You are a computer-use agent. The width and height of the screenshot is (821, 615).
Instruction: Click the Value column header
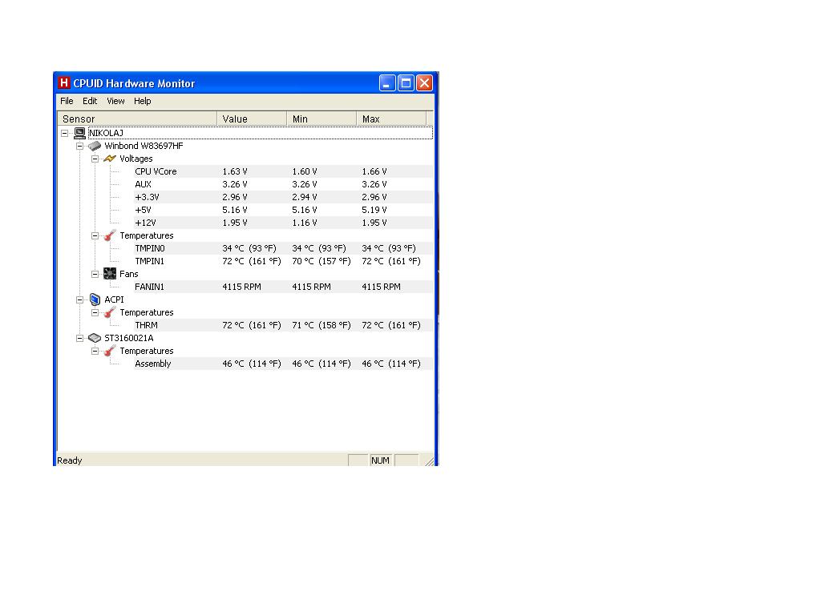(x=252, y=119)
